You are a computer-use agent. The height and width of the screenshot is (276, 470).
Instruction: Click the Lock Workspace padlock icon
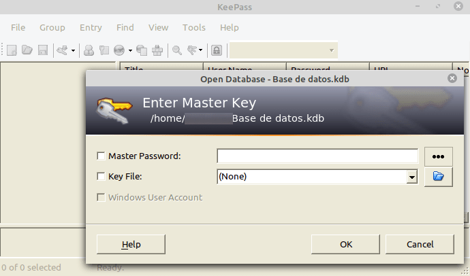coord(217,50)
